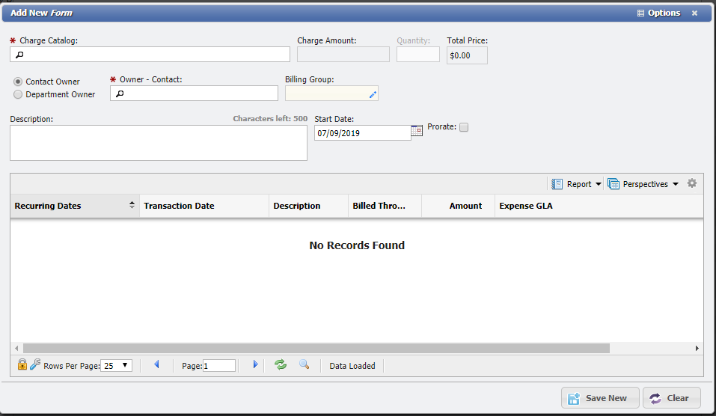Open the Rows Per Page dropdown
The height and width of the screenshot is (416, 716).
click(116, 366)
